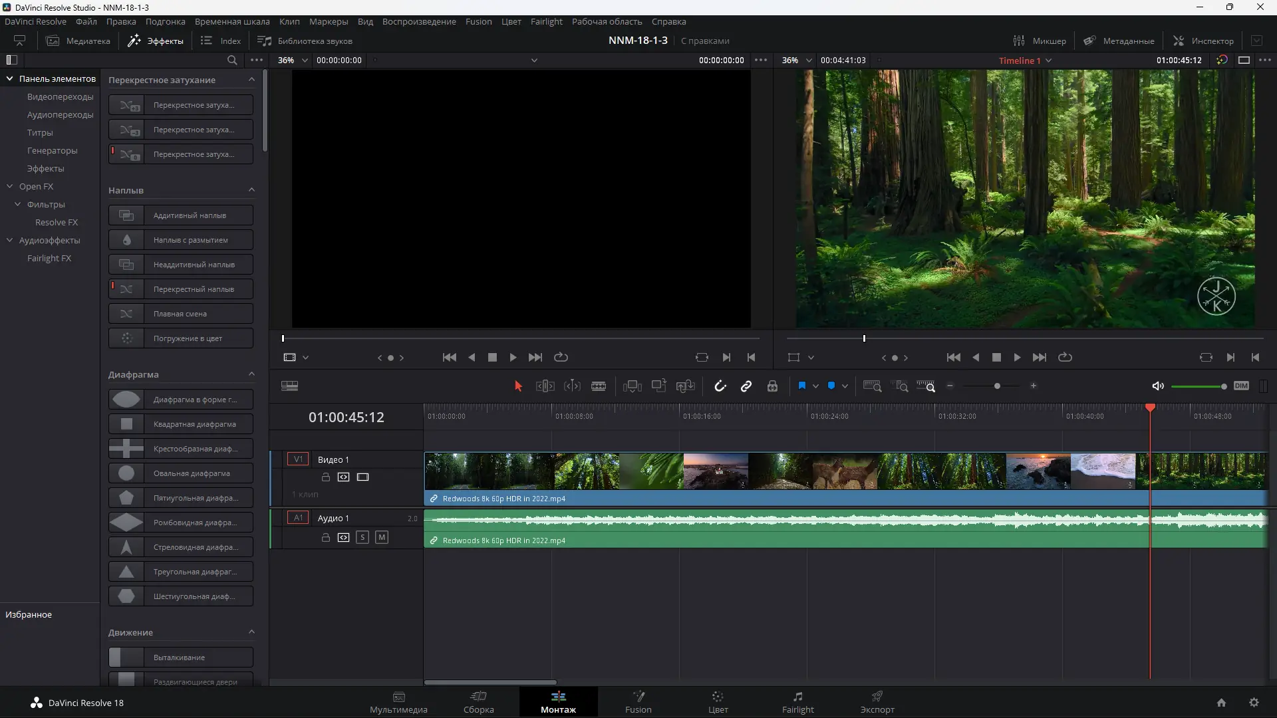Mute the Audio 1 track with M
The width and height of the screenshot is (1277, 718).
pos(382,537)
